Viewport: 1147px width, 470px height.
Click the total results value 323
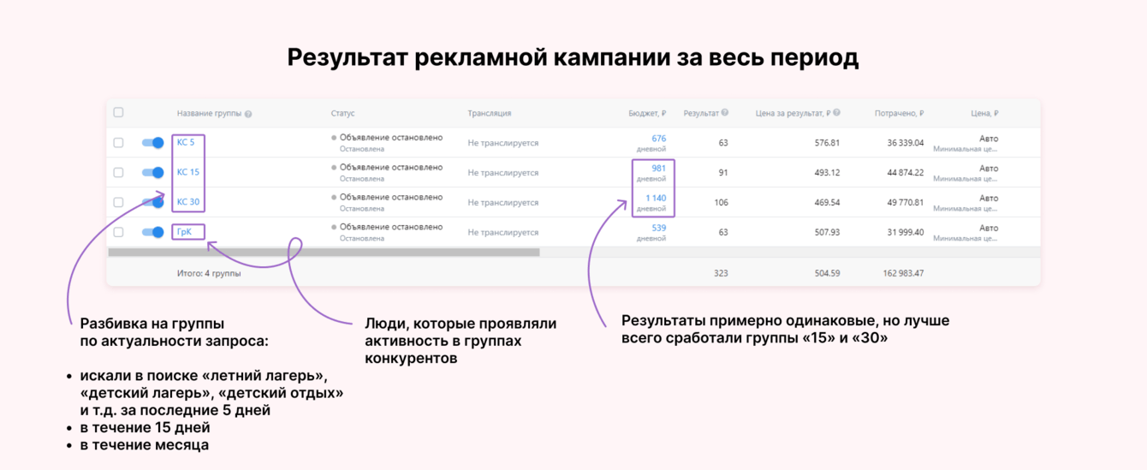click(x=721, y=274)
